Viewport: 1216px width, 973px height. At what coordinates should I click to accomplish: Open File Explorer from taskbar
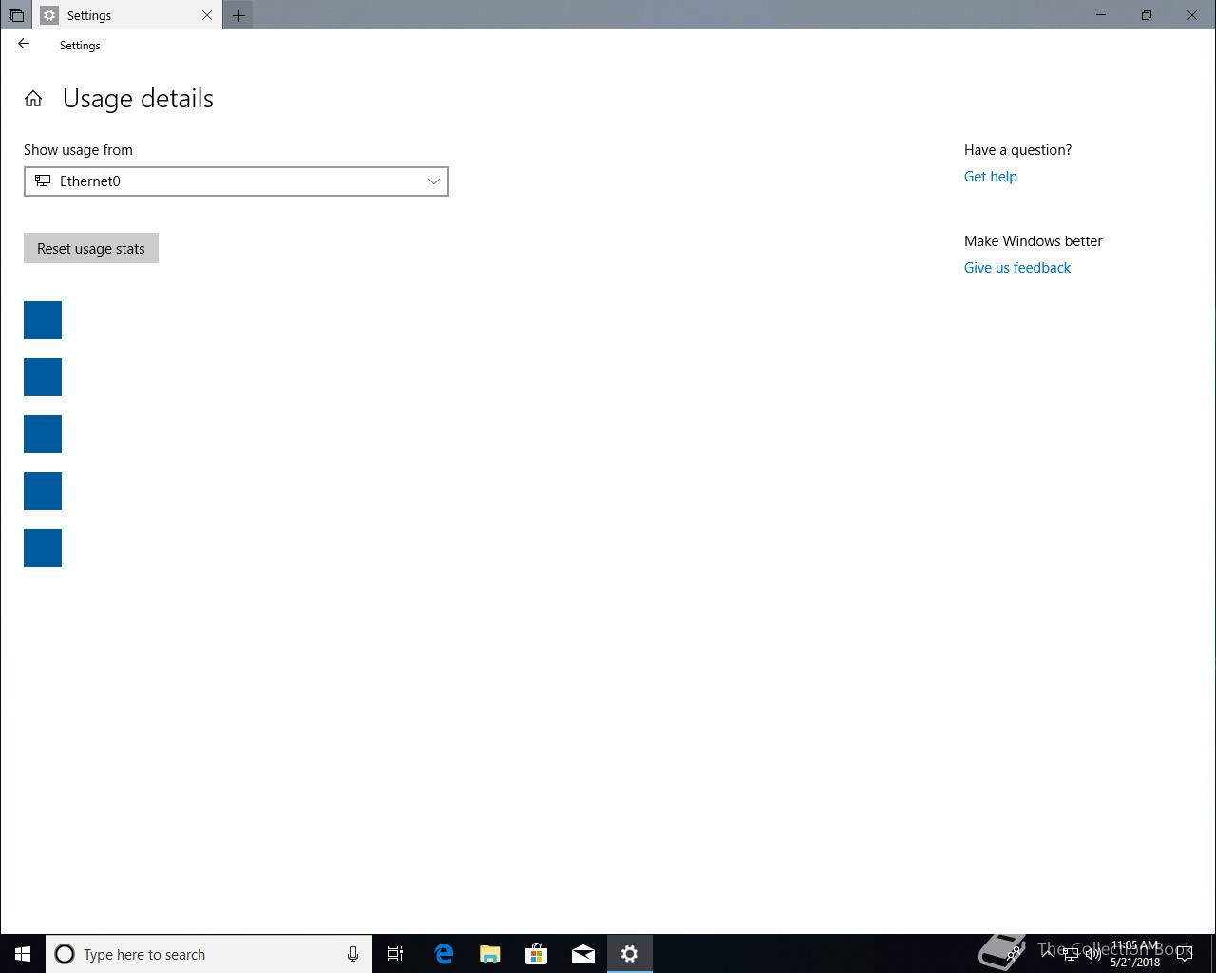tap(490, 954)
